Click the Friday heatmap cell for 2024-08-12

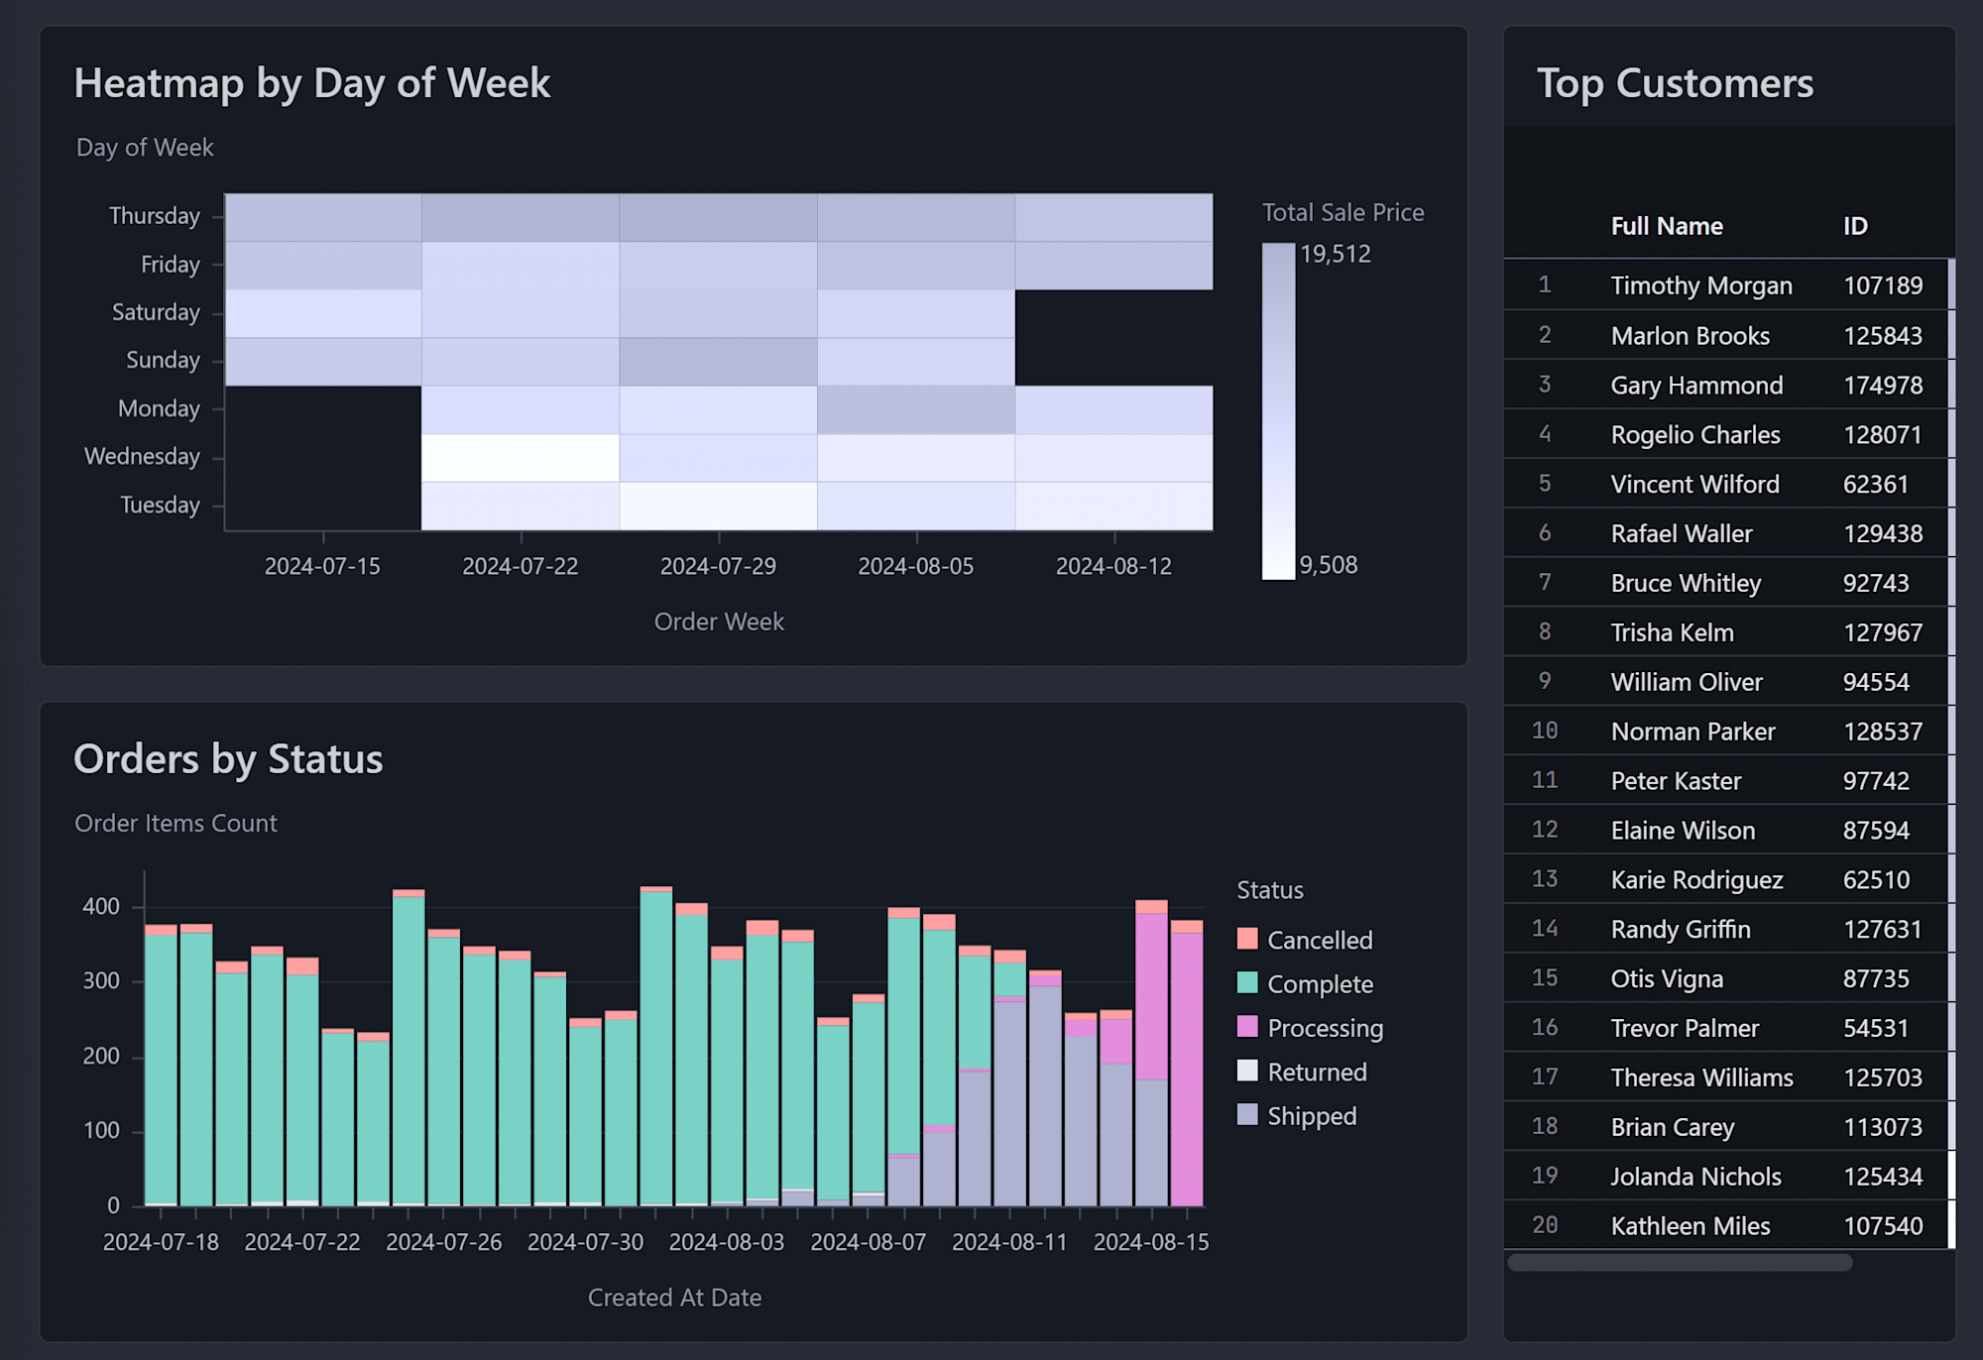click(1113, 266)
